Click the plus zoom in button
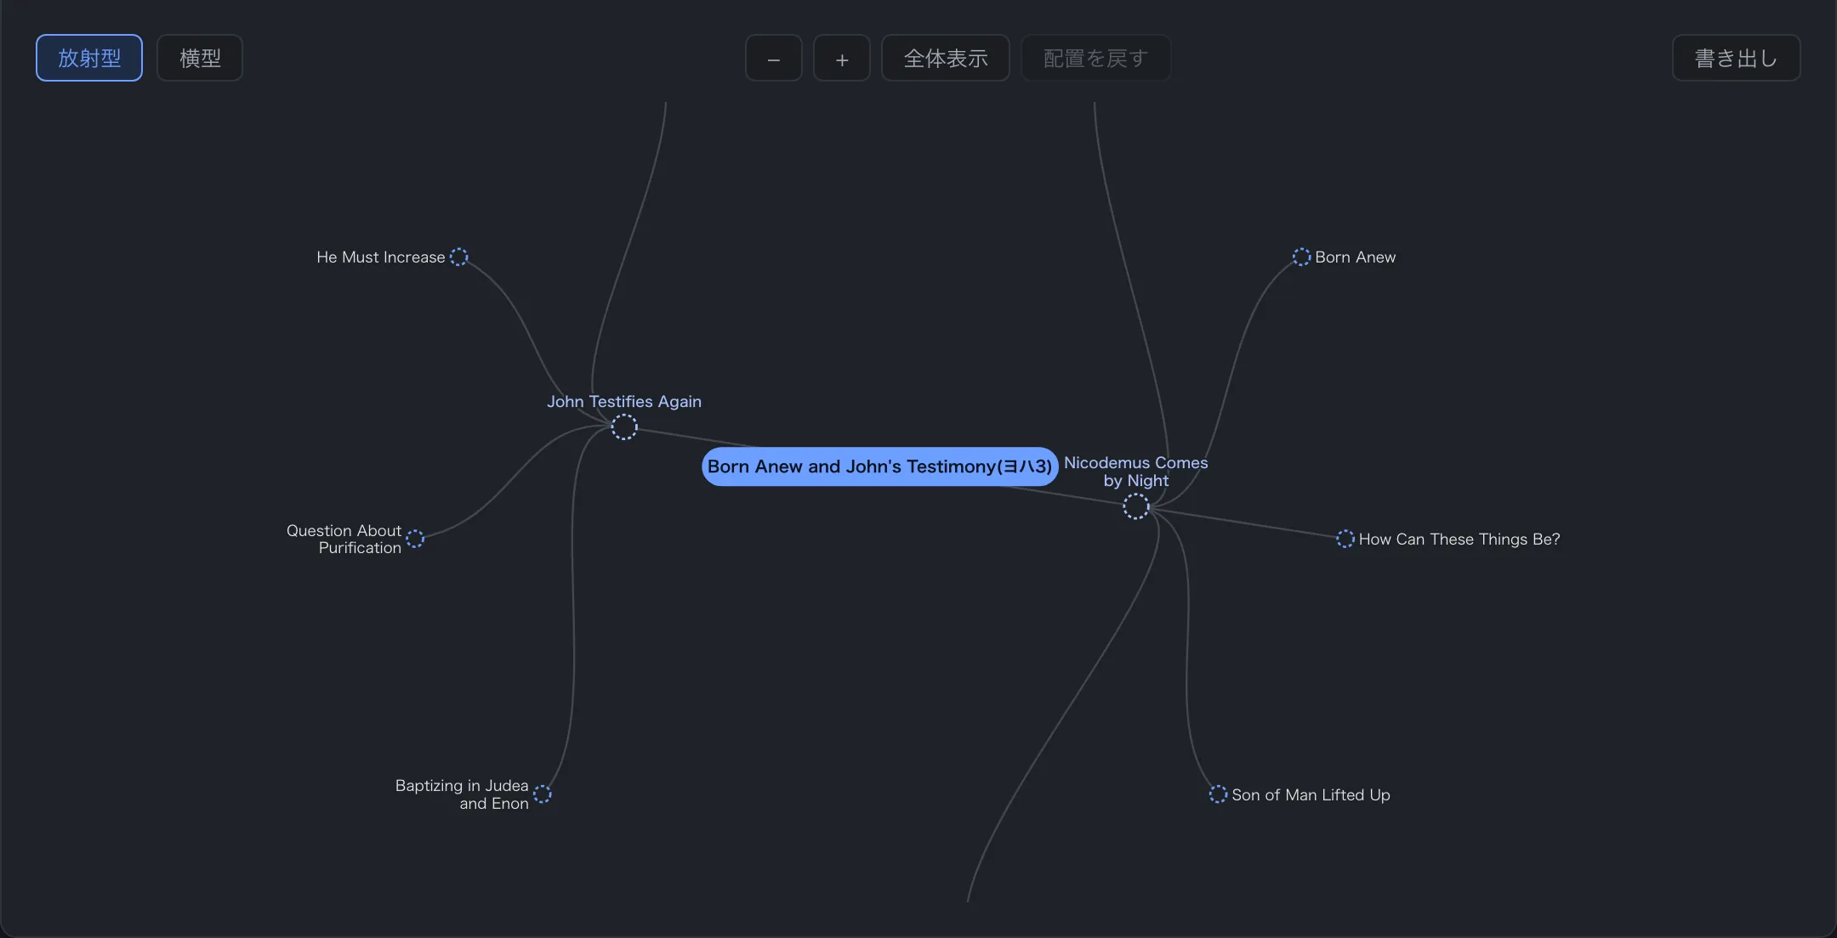Screen dimensions: 1837x938 pyautogui.click(x=841, y=58)
